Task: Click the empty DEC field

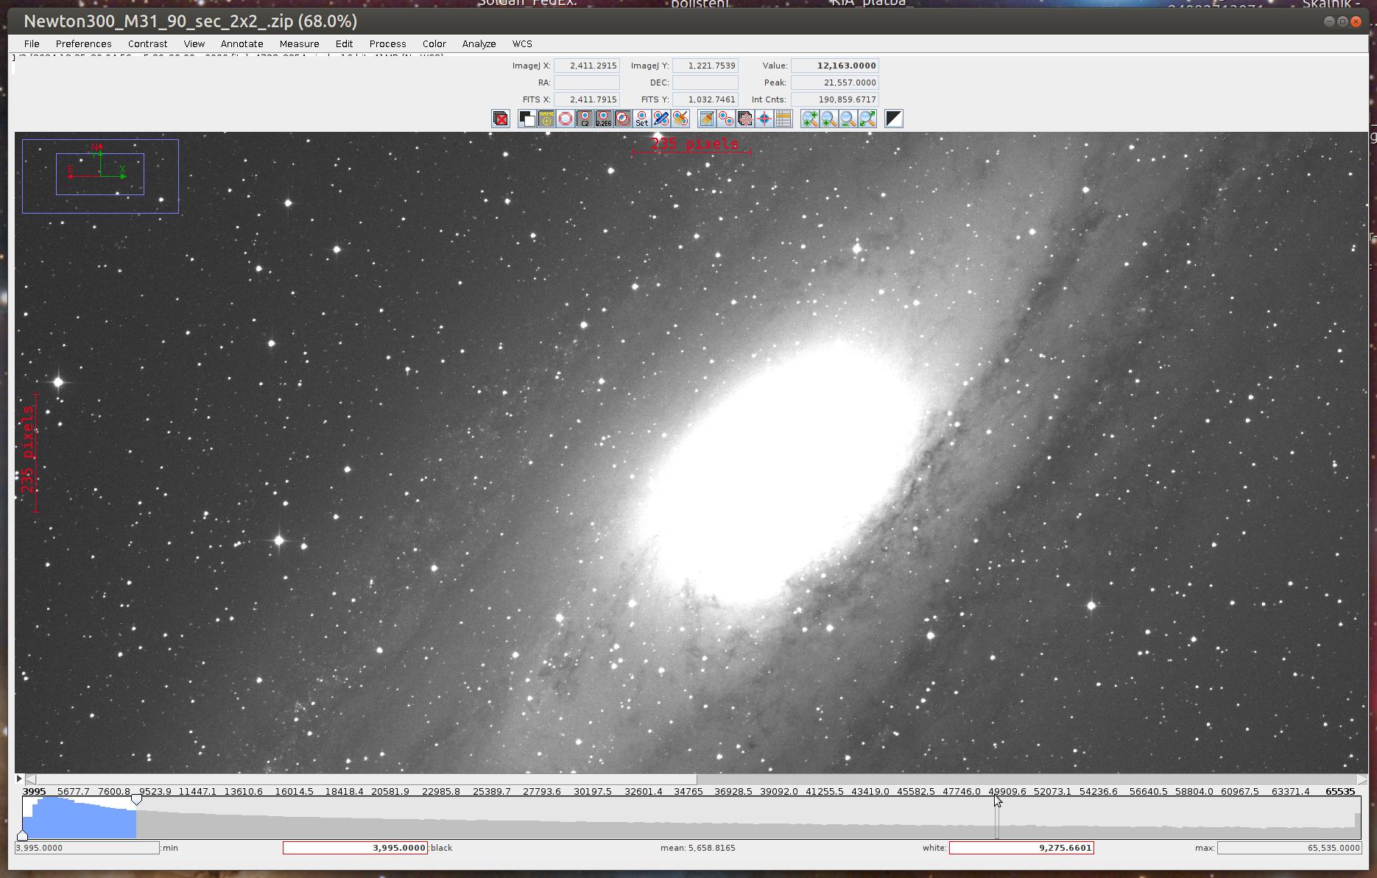Action: click(705, 82)
